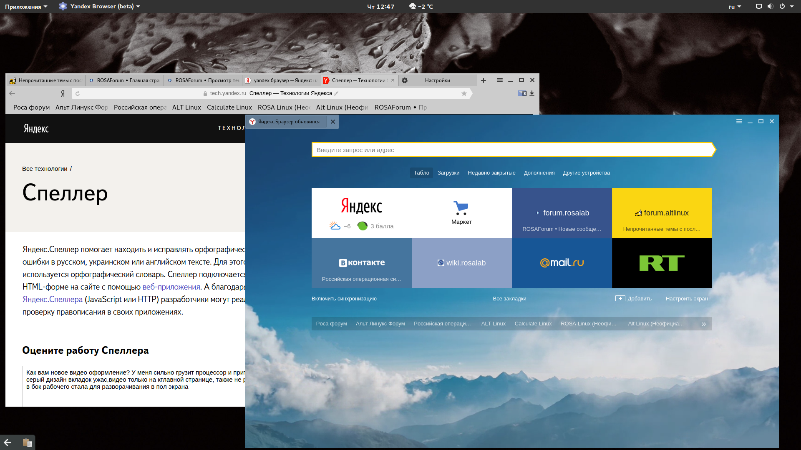Open the system volume icon in the top bar
This screenshot has height=450, width=801.
pyautogui.click(x=770, y=6)
